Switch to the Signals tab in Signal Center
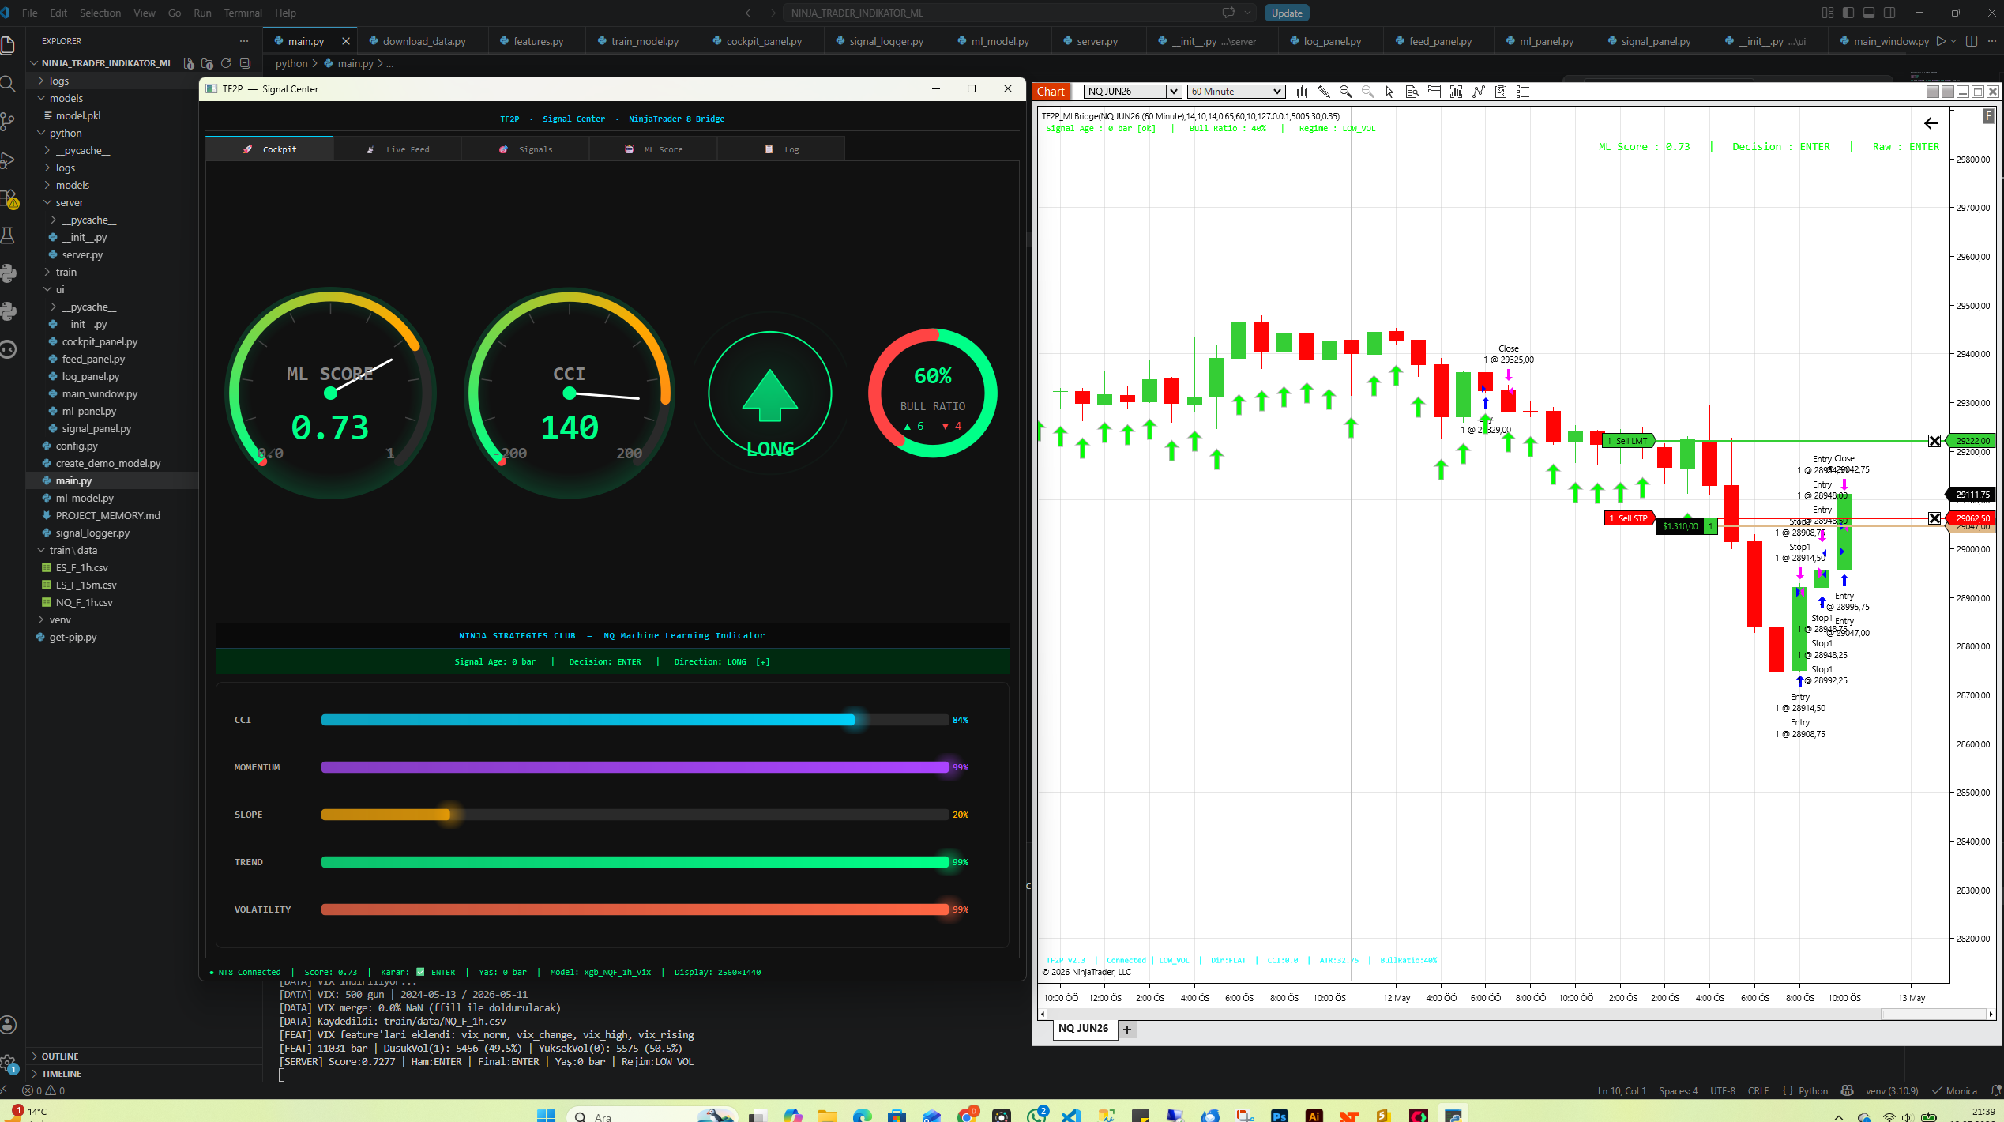Image resolution: width=2004 pixels, height=1122 pixels. (525, 149)
